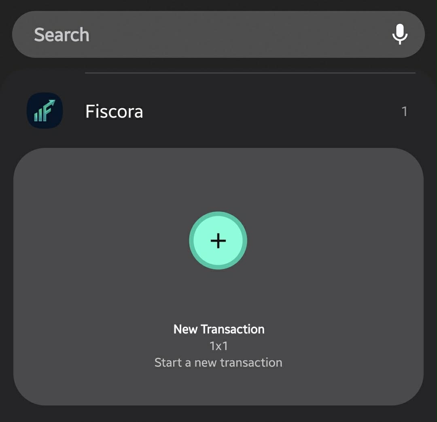Tap the widget count indicator showing 1
The width and height of the screenshot is (437, 422).
coord(405,112)
